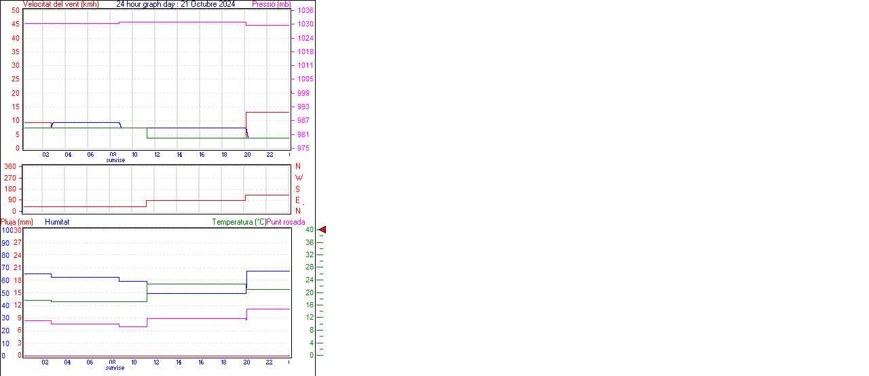Click the 975 value on the pressure axis
The height and width of the screenshot is (376, 869).
[303, 148]
